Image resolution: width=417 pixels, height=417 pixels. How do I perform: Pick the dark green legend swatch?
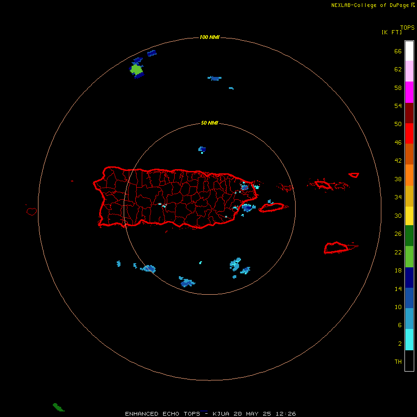pos(409,236)
